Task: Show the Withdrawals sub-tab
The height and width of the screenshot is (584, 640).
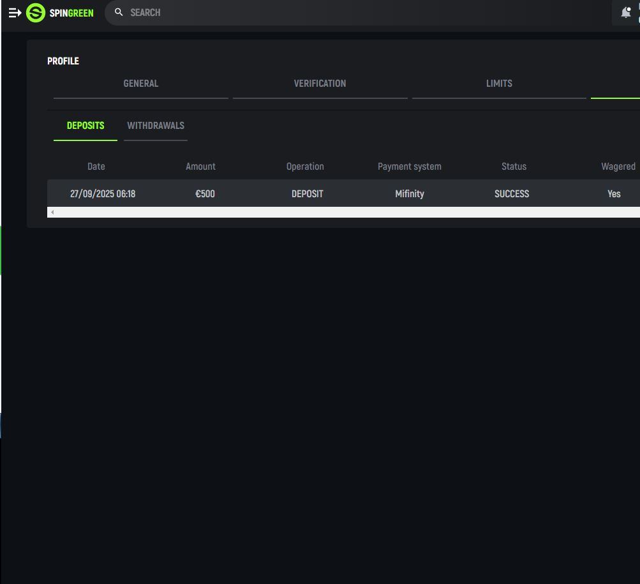Action: coord(156,126)
